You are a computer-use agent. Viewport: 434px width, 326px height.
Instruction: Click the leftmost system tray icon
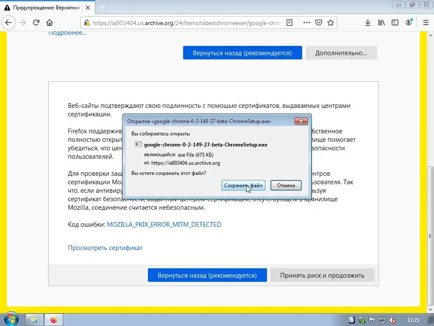[x=351, y=320]
